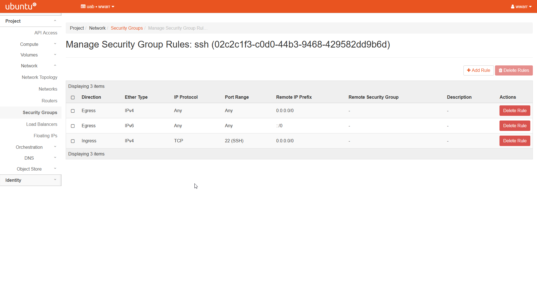Open API Access in sidebar

click(46, 33)
